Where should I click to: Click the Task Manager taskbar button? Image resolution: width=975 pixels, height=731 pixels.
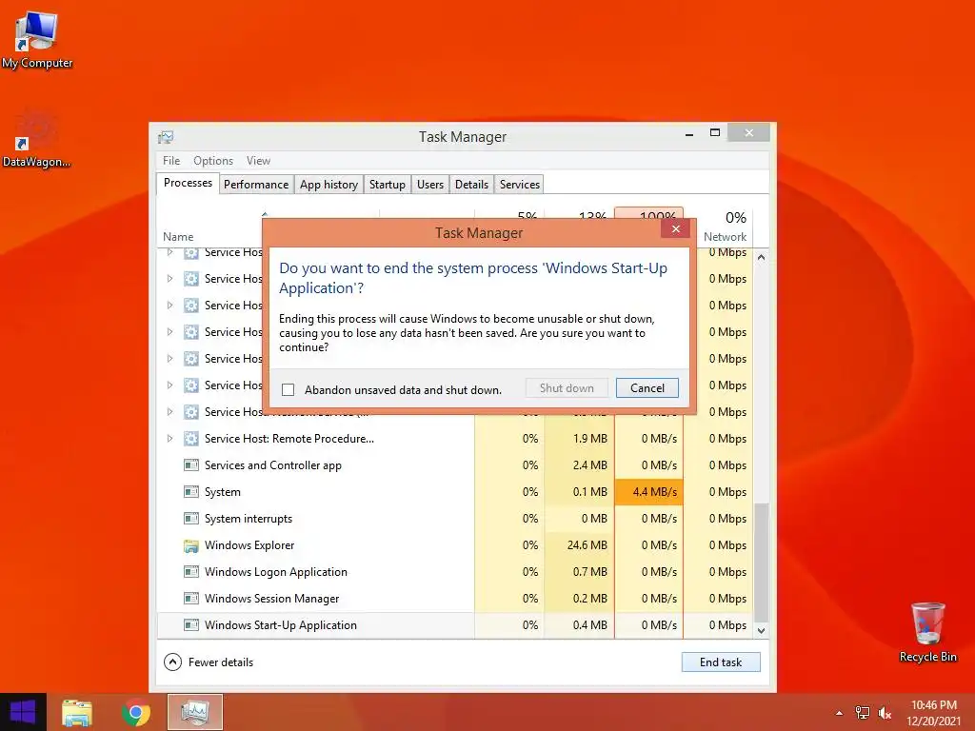194,712
